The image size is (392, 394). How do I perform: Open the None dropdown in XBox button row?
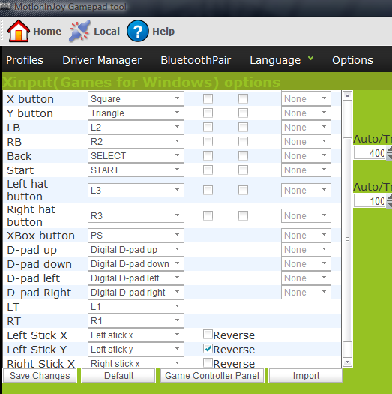click(306, 235)
